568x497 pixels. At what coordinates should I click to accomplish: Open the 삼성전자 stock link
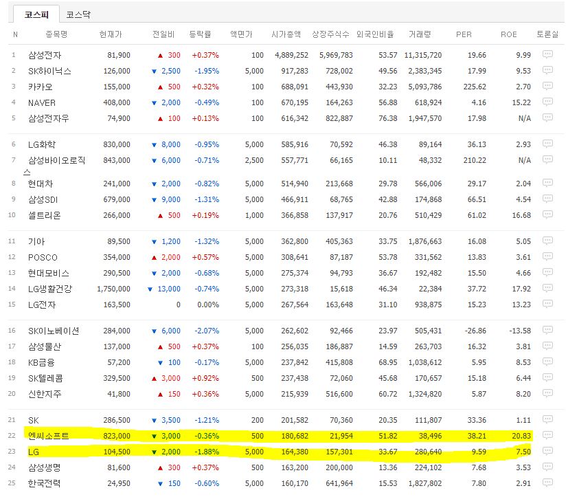(x=45, y=55)
